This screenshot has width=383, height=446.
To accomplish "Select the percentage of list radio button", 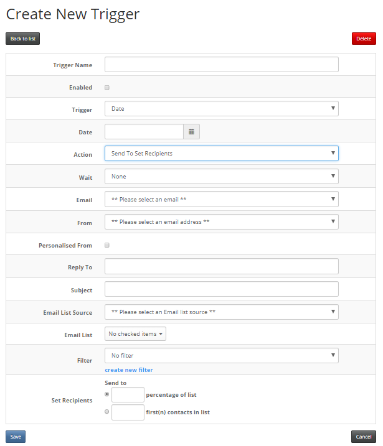I will (106, 394).
